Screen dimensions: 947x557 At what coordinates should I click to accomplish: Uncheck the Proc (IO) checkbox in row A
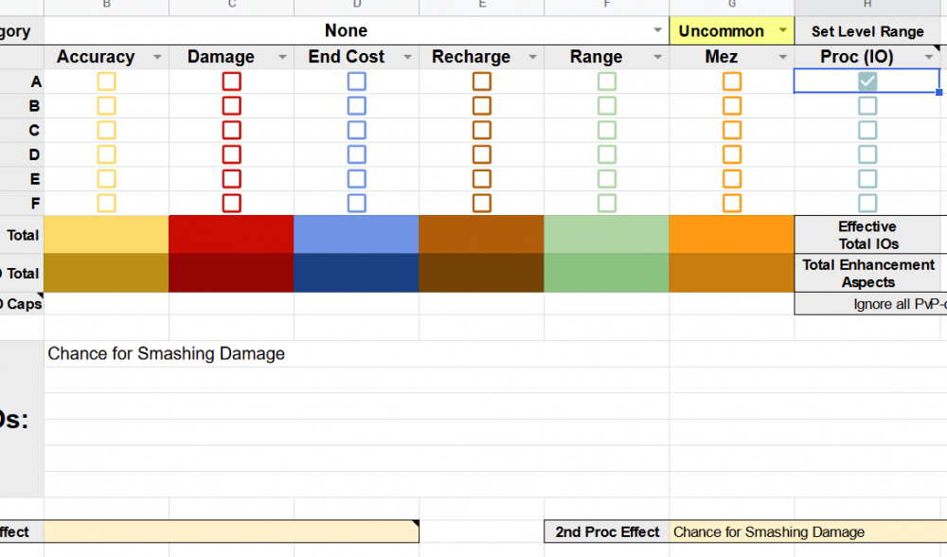tap(867, 81)
